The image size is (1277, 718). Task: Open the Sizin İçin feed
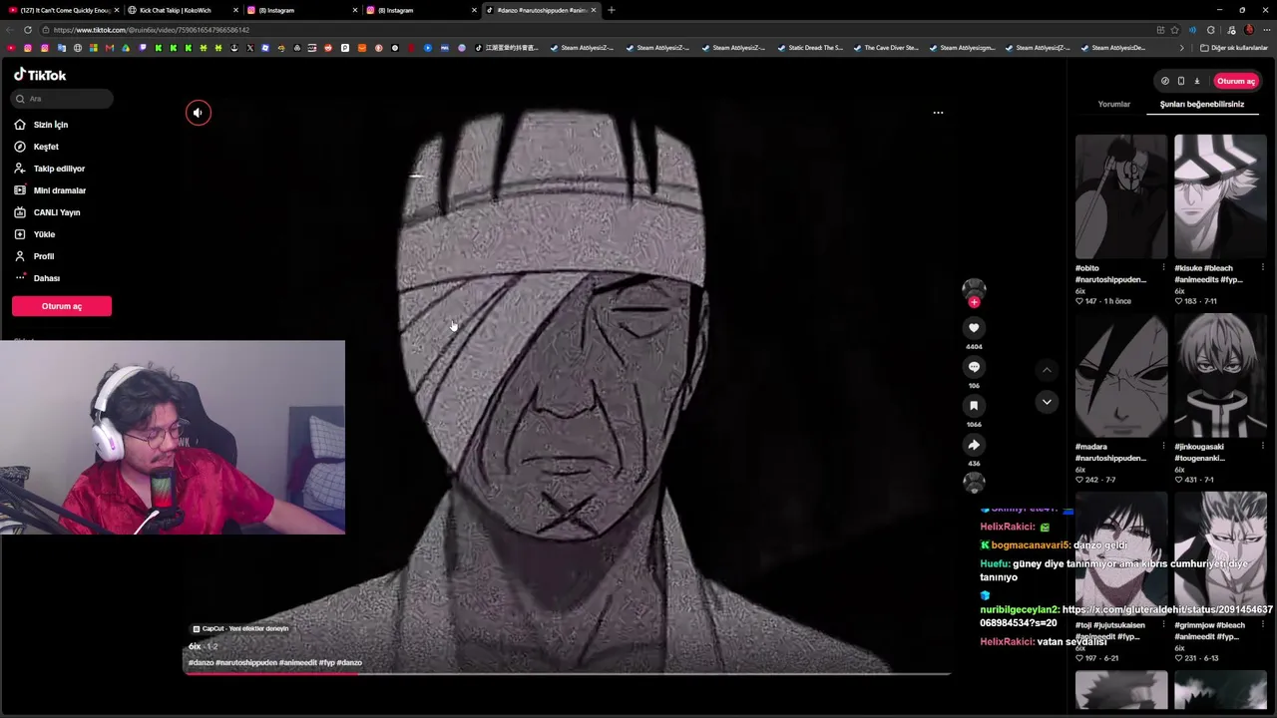pos(51,125)
